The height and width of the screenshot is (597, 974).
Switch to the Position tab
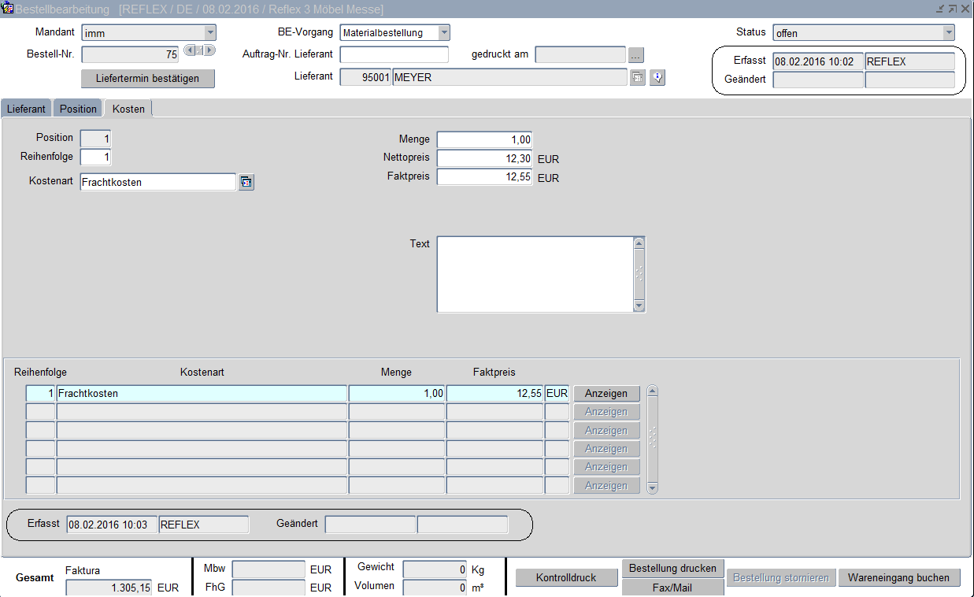[78, 109]
